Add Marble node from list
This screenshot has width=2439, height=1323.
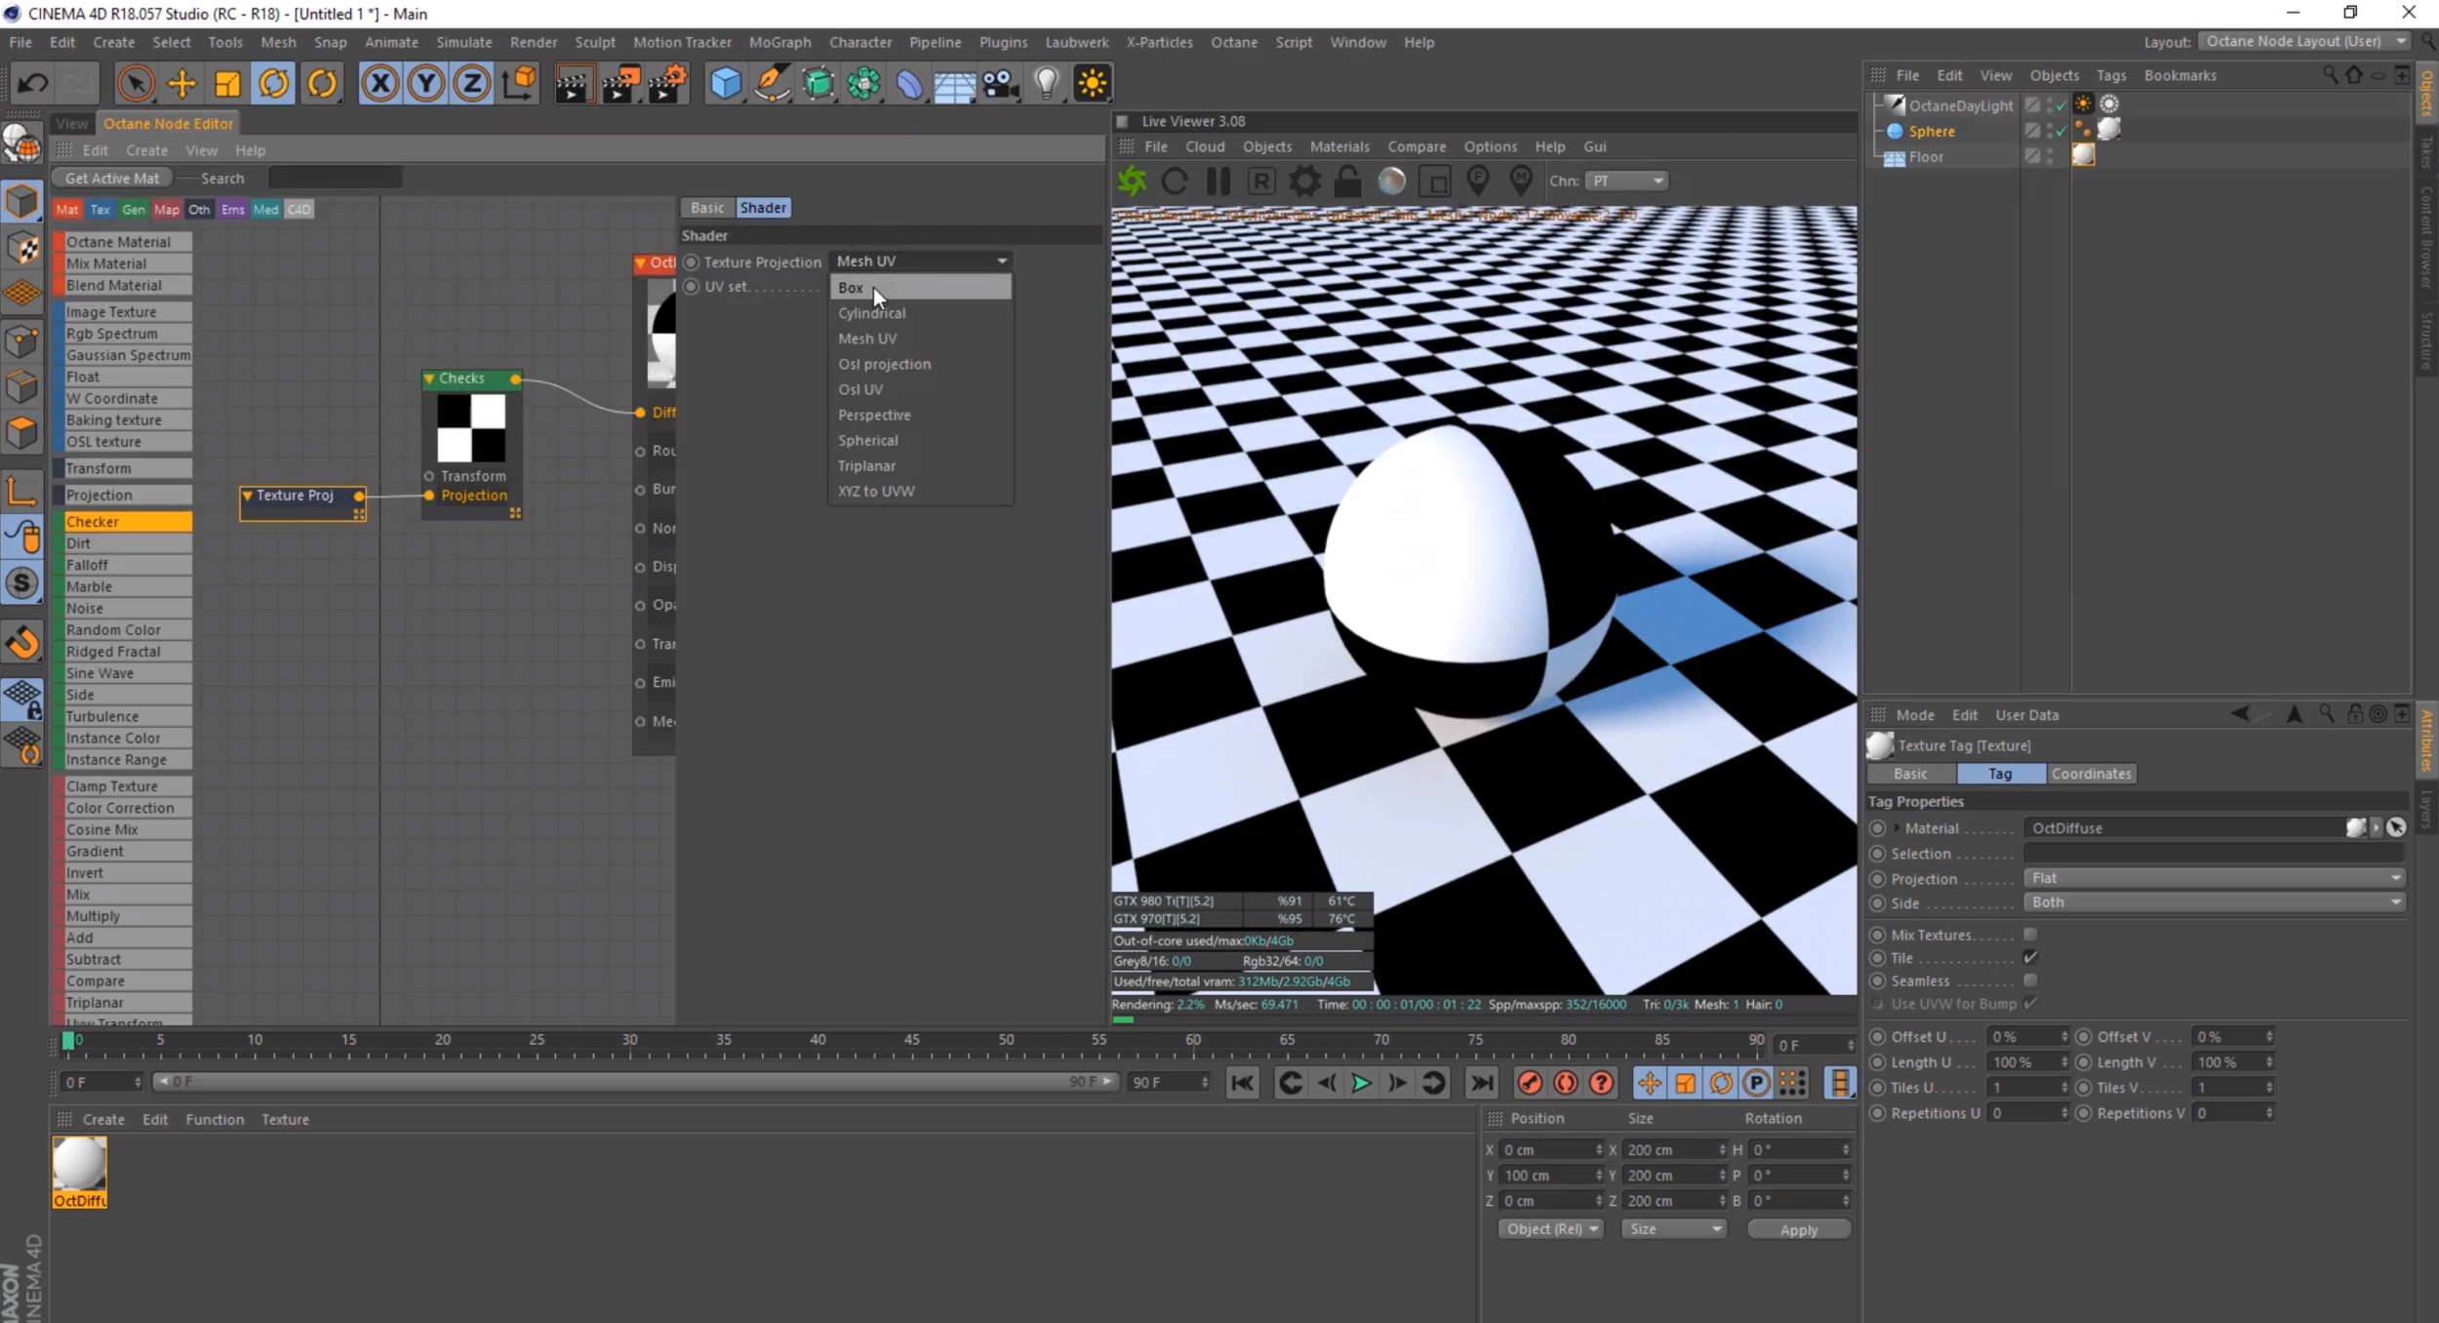pos(124,586)
